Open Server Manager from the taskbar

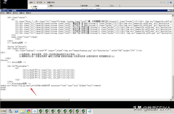pos(10,111)
